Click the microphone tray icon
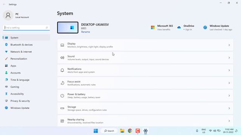241x135 pixels. tap(197, 131)
